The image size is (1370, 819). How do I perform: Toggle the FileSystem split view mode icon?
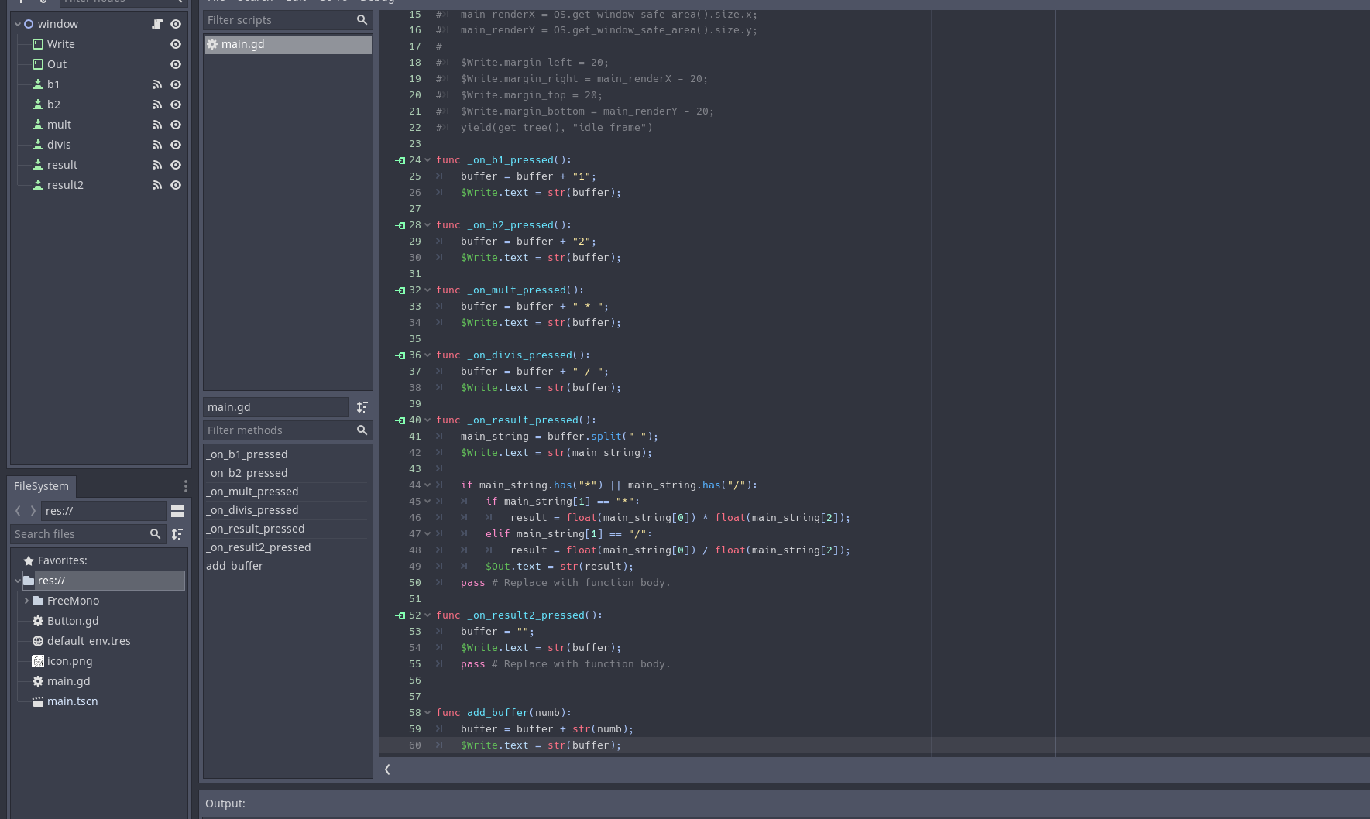[177, 511]
